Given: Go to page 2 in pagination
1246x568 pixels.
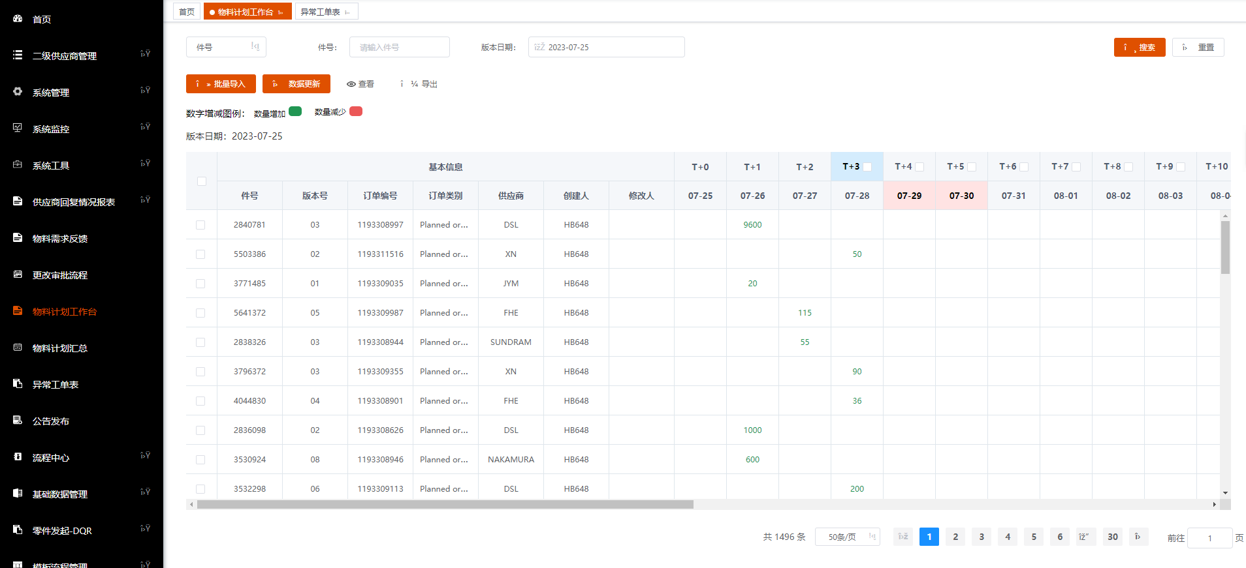Looking at the screenshot, I should coord(955,537).
